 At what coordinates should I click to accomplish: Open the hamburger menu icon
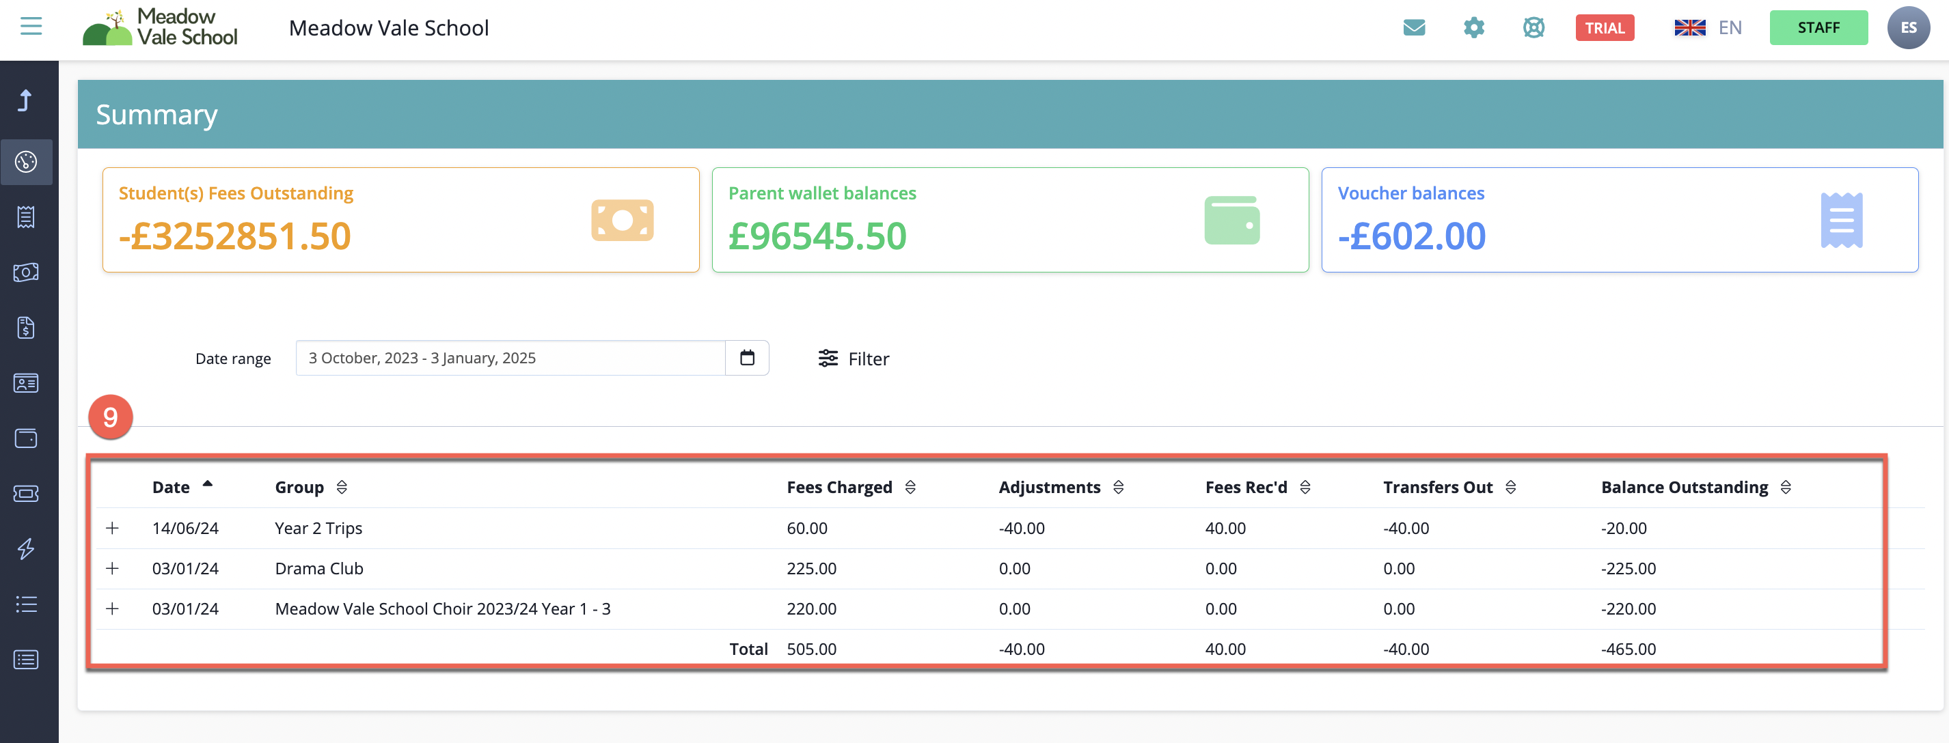31,27
